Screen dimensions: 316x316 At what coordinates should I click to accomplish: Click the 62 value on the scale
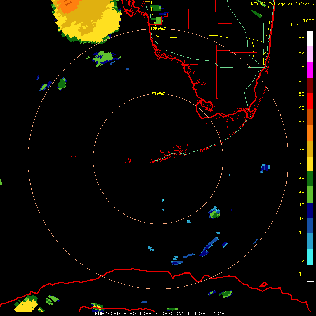(x=302, y=53)
